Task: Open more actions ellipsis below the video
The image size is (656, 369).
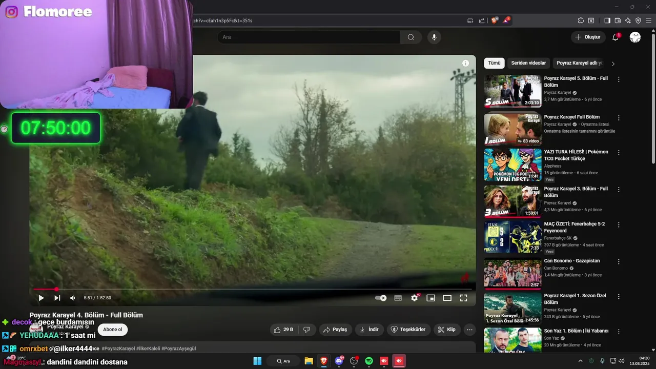Action: (x=469, y=330)
